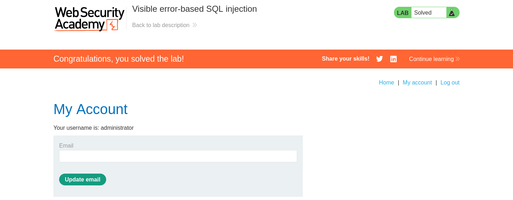This screenshot has height=200, width=513.
Task: Click the lightning bolt in the logo
Action: point(113,25)
